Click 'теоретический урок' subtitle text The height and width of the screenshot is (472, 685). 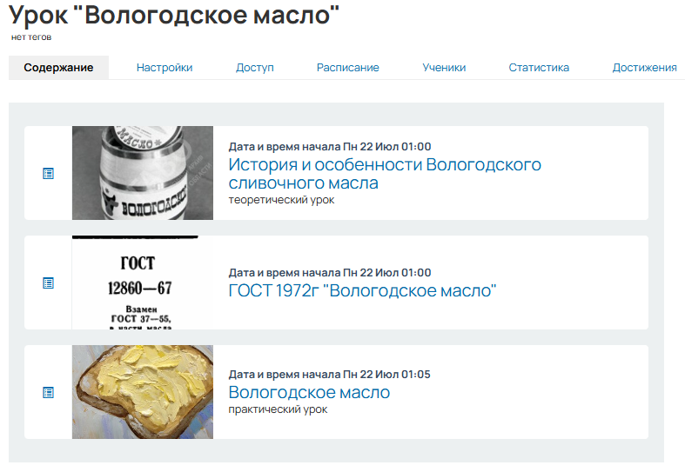coord(281,200)
